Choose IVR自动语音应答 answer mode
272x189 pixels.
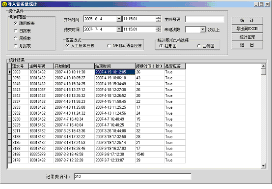pyautogui.click(x=109, y=46)
